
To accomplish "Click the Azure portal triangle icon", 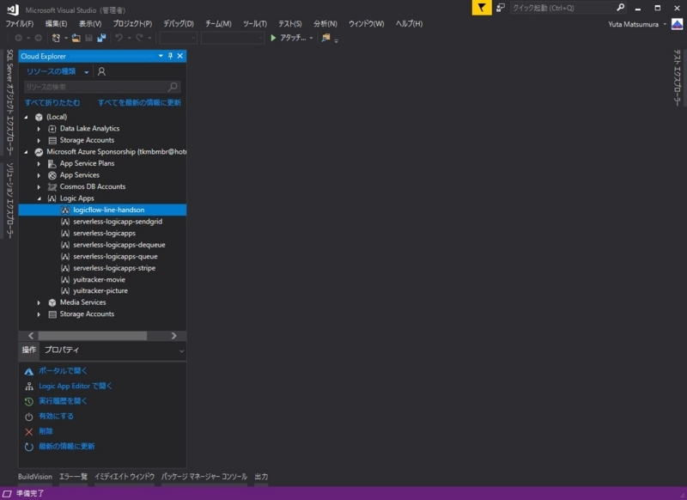I will (x=29, y=371).
